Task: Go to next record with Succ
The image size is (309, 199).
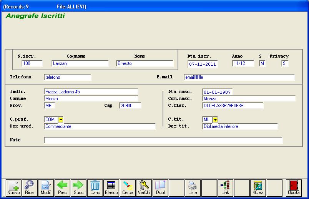Action: 79,188
